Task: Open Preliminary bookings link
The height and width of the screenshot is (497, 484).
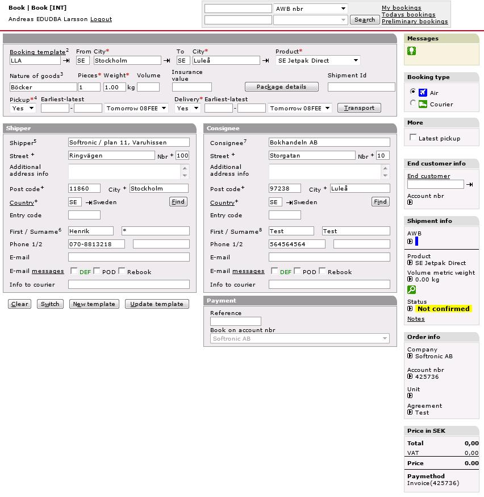Action: pyautogui.click(x=415, y=21)
